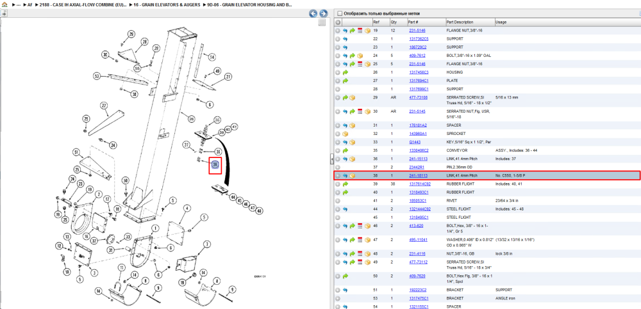This screenshot has width=641, height=309.
Task: Toggle the selection circle for row 53
Action: (x=338, y=298)
